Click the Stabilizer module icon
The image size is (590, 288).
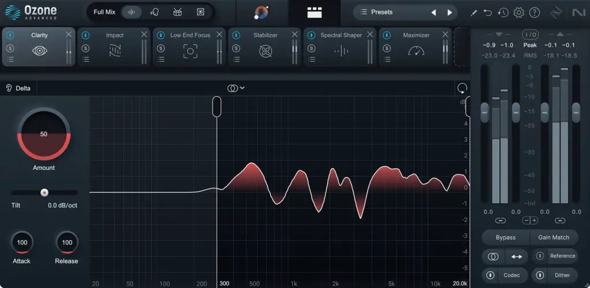[x=266, y=51]
